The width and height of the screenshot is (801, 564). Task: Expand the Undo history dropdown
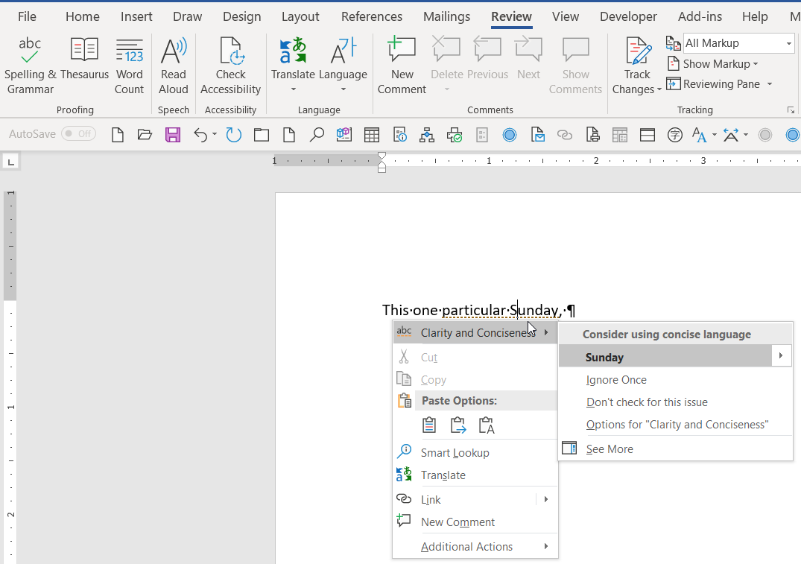click(x=215, y=134)
